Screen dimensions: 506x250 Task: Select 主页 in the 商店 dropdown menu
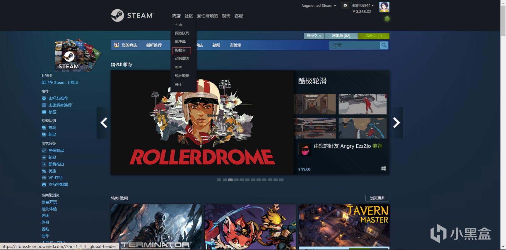[179, 25]
